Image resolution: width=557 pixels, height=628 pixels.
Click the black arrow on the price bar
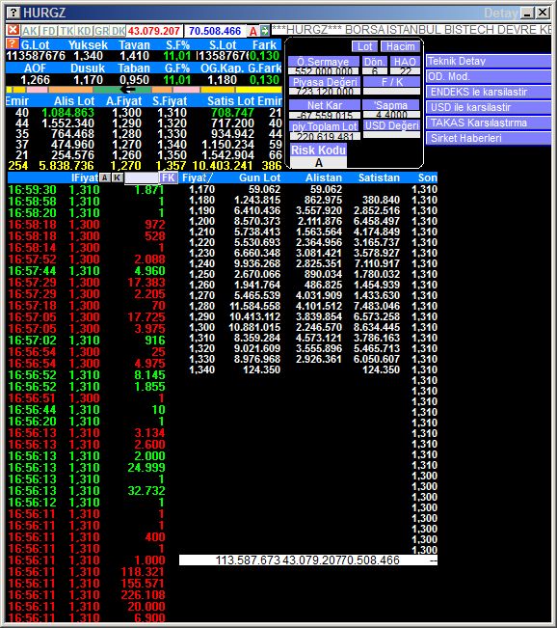coord(128,90)
